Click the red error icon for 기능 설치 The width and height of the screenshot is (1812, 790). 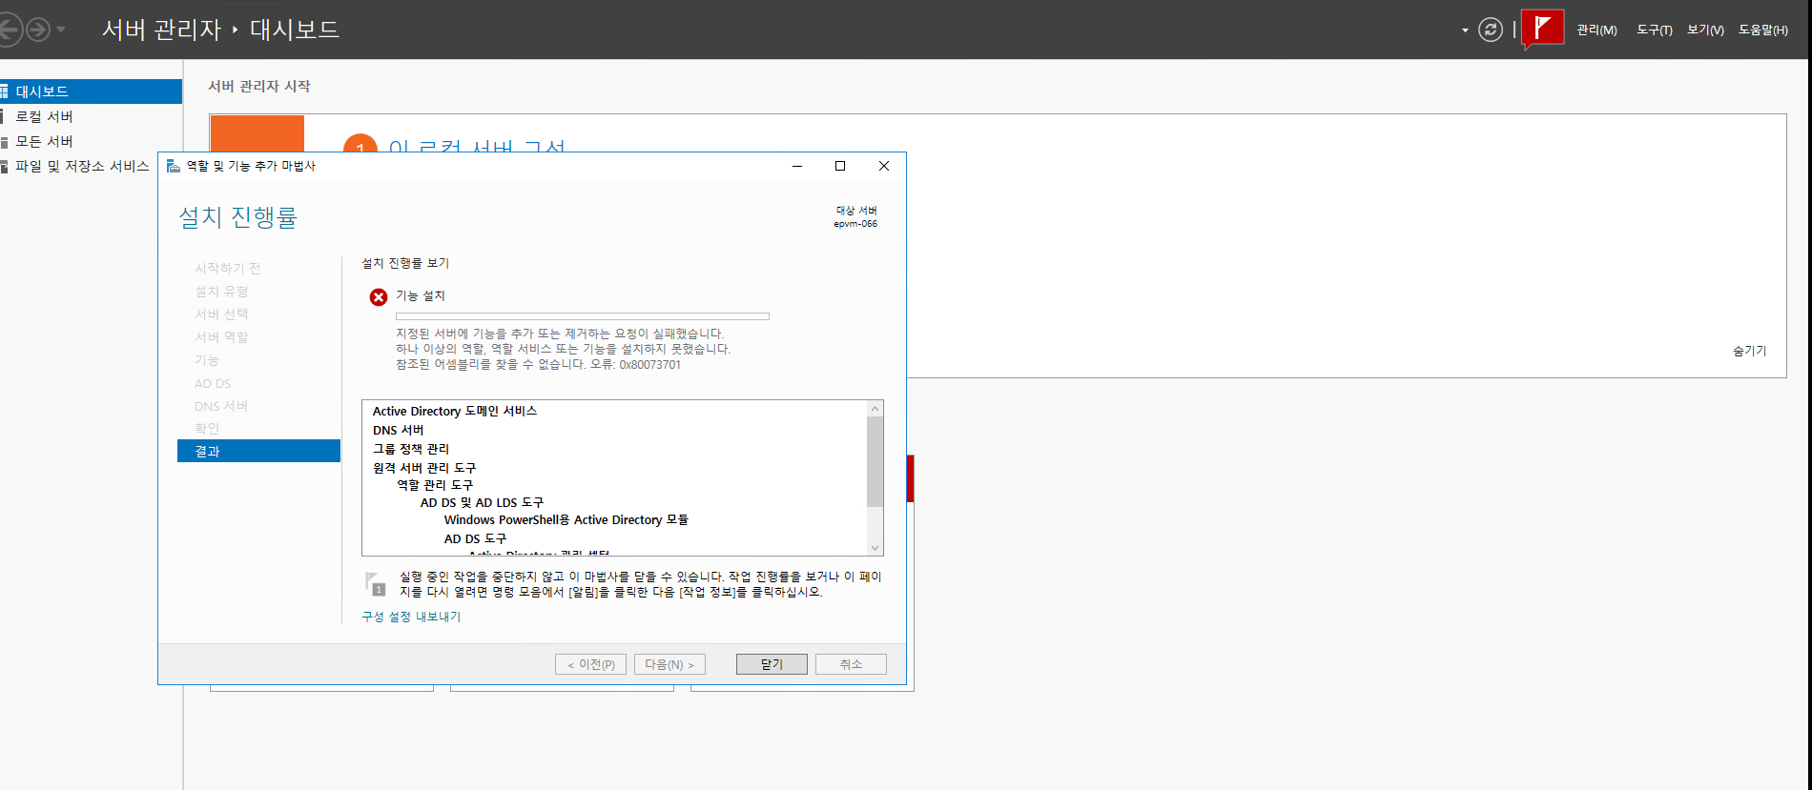(379, 297)
